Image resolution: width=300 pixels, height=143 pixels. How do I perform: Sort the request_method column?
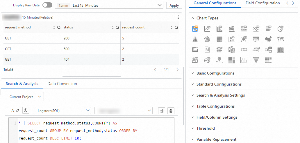54,28
